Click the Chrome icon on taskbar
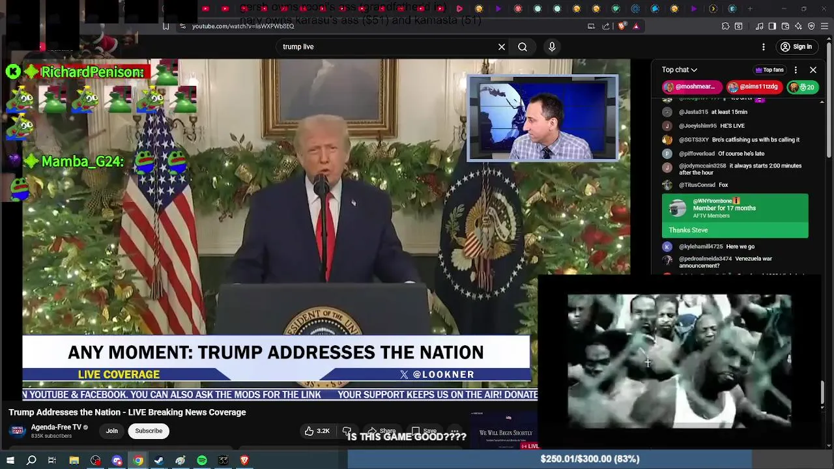The width and height of the screenshot is (834, 469). click(x=138, y=461)
